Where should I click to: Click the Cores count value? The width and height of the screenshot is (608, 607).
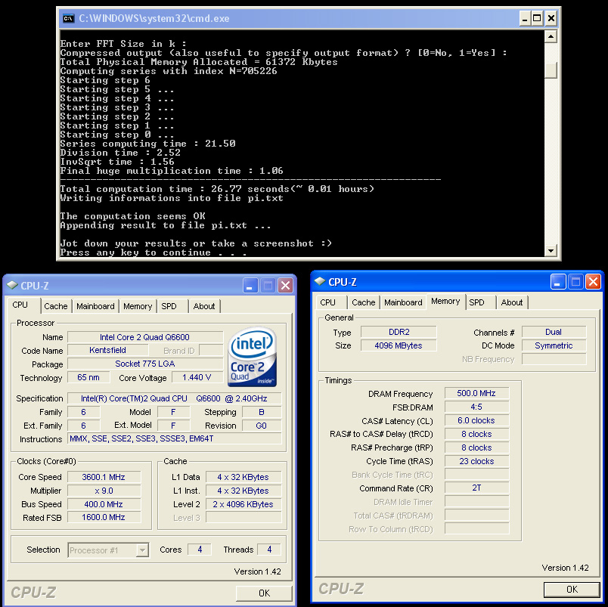[200, 550]
